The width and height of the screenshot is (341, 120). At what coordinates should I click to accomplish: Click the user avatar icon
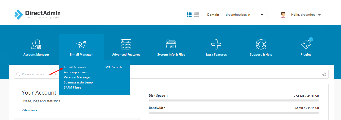tap(283, 15)
